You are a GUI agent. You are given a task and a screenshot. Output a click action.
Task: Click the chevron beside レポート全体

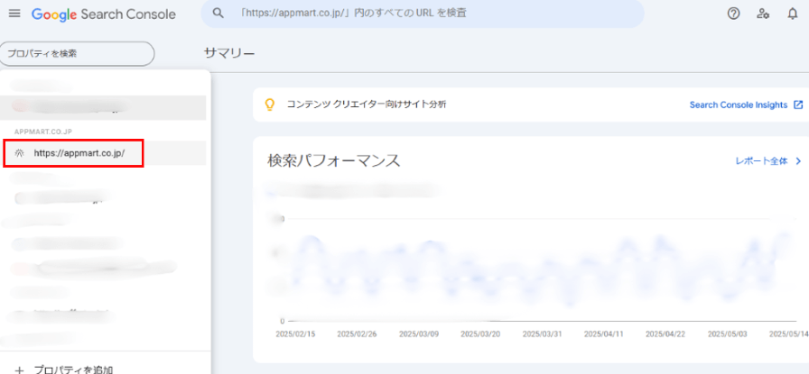pyautogui.click(x=799, y=161)
